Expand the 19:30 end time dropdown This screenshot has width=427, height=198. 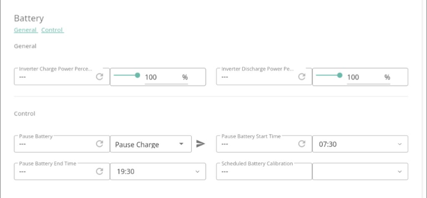click(x=158, y=171)
